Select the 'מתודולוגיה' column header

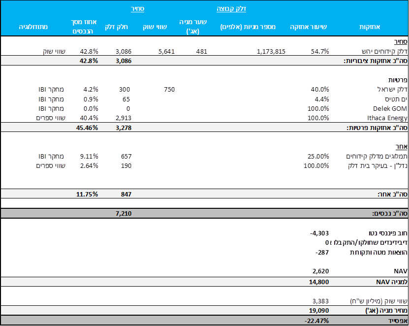tap(33, 27)
